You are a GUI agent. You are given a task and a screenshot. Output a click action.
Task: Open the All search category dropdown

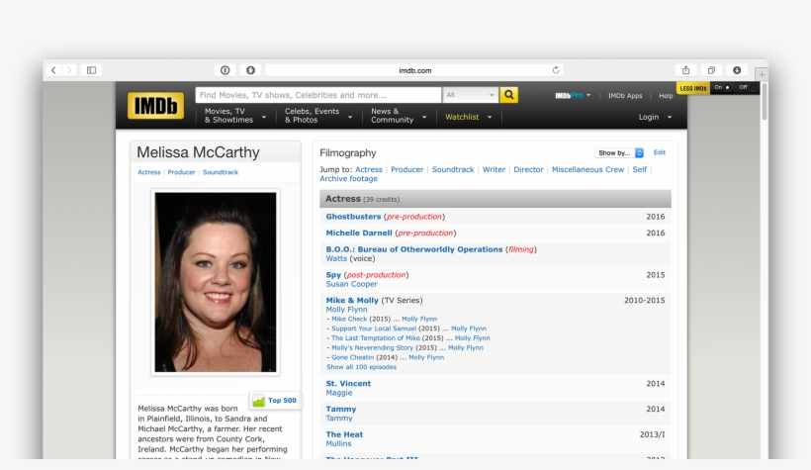(470, 95)
